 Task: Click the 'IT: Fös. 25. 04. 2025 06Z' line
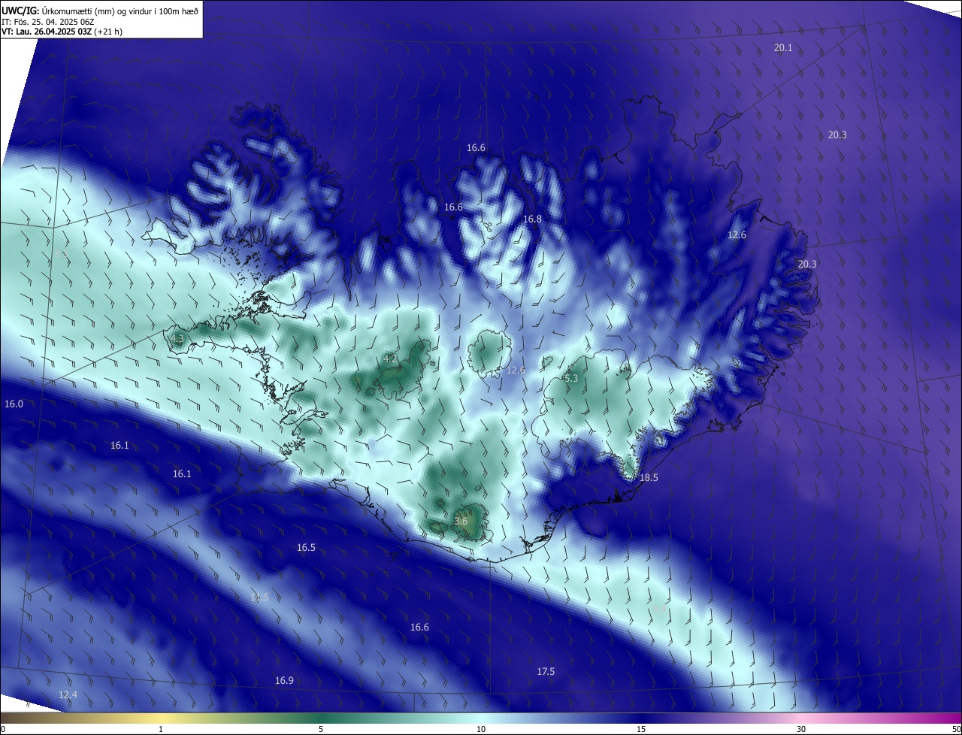[x=48, y=22]
